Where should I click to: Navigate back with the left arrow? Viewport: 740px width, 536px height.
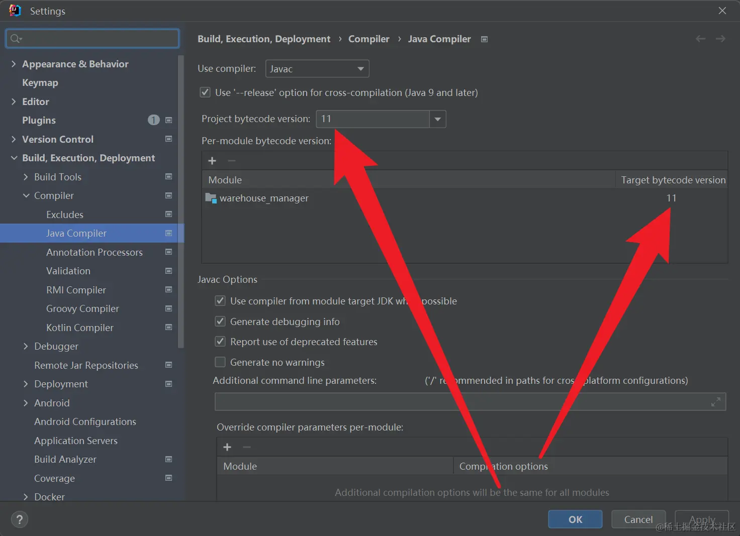(x=700, y=39)
